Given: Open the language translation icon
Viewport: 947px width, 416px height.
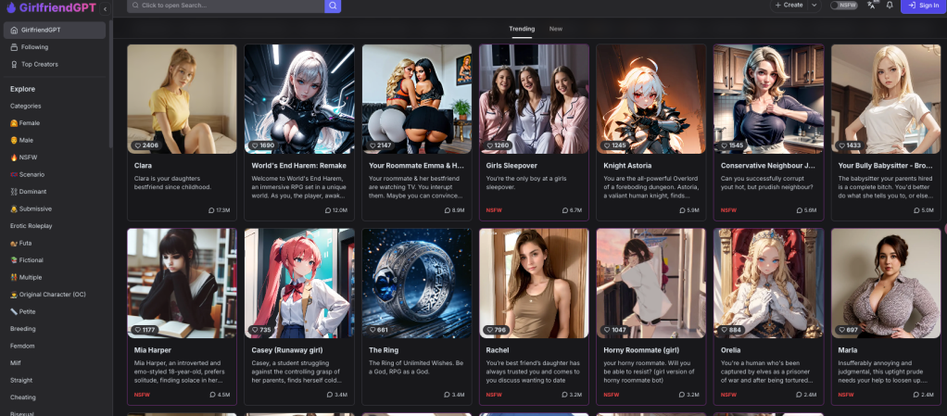Looking at the screenshot, I should click(871, 6).
